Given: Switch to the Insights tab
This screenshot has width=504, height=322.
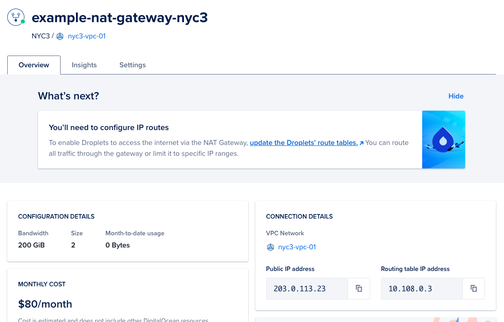Looking at the screenshot, I should tap(84, 65).
